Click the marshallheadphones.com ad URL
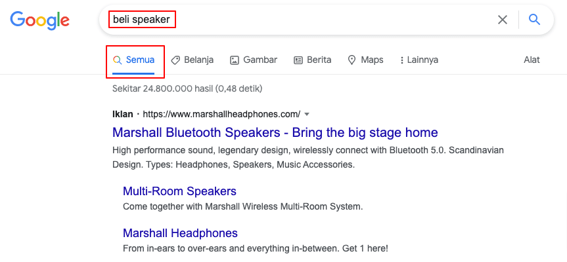This screenshot has height=262, width=567. pyautogui.click(x=221, y=113)
